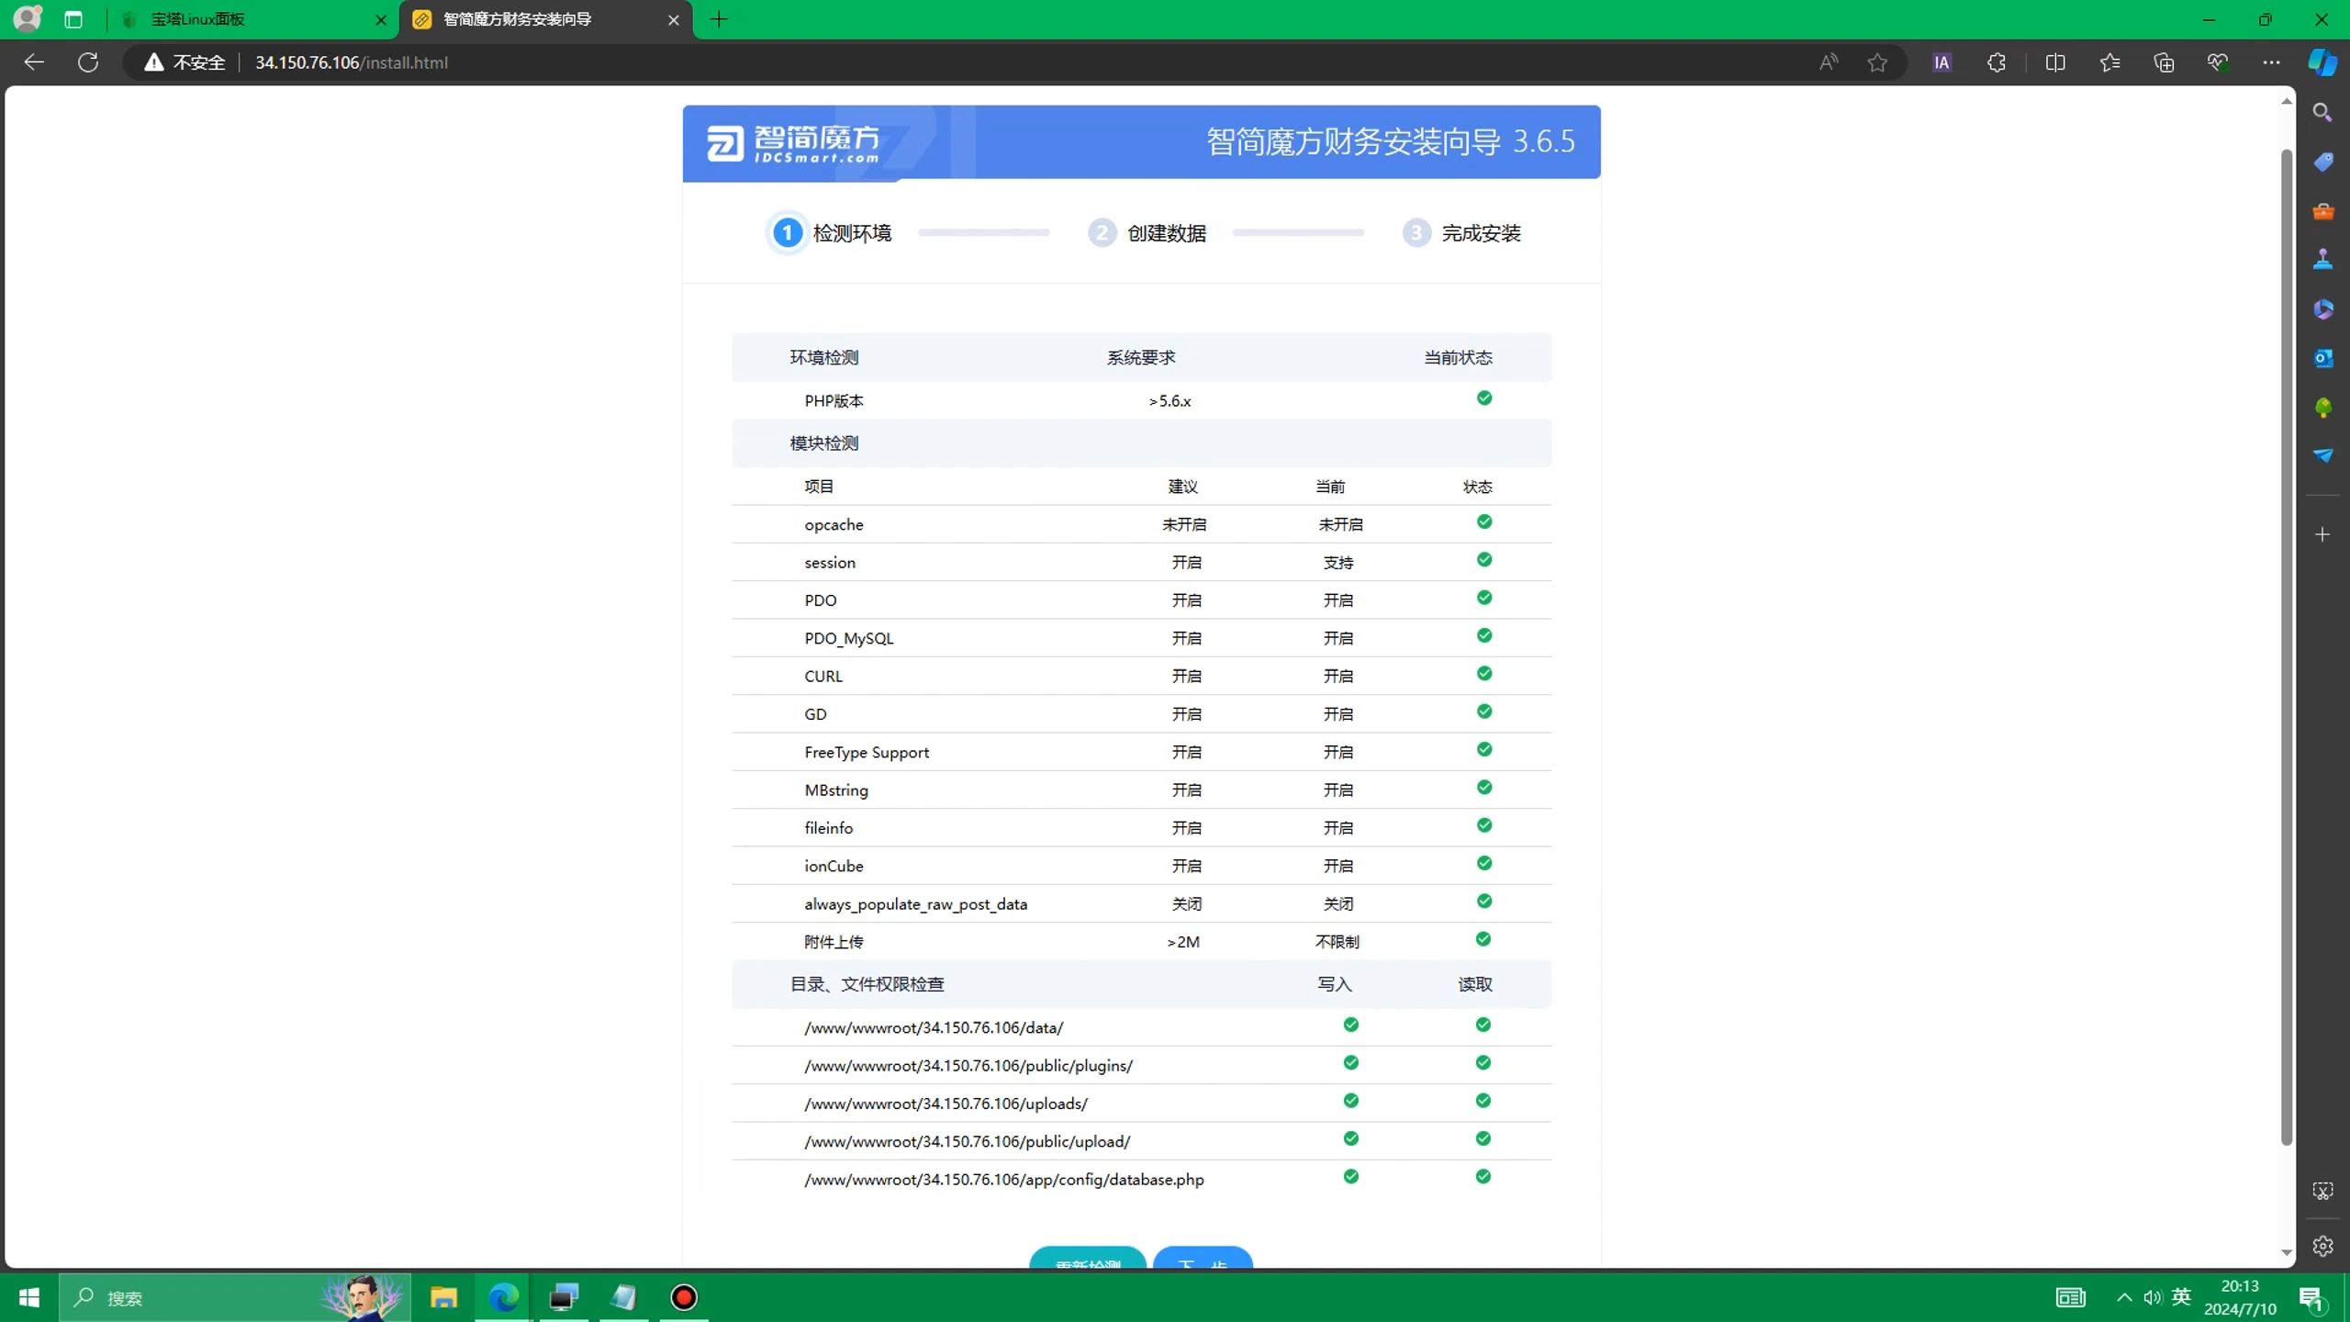The width and height of the screenshot is (2350, 1322).
Task: Select step 3 完成安装
Action: [x=1462, y=233]
